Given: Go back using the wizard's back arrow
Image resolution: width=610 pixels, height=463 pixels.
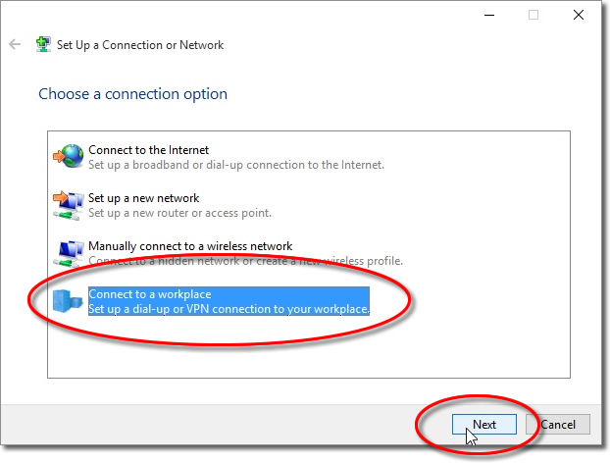Looking at the screenshot, I should point(15,44).
